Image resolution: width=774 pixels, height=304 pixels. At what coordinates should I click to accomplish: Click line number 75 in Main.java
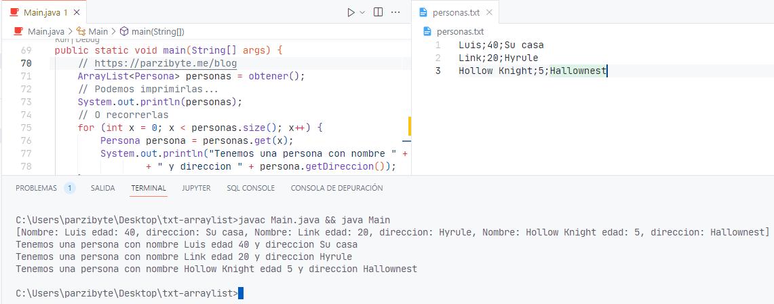coord(26,128)
